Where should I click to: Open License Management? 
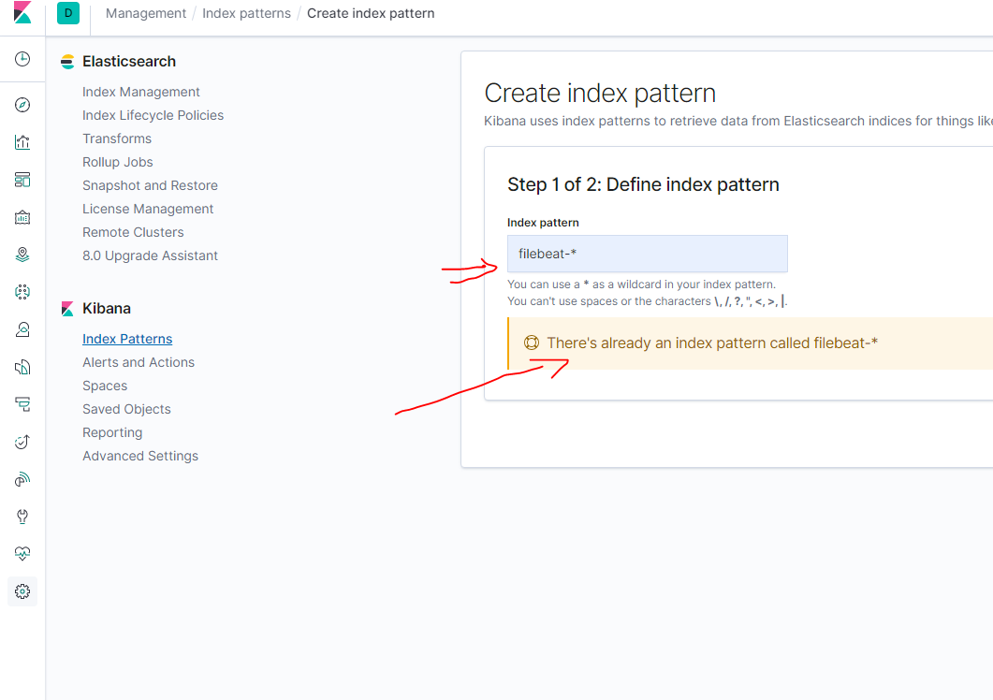pyautogui.click(x=148, y=209)
